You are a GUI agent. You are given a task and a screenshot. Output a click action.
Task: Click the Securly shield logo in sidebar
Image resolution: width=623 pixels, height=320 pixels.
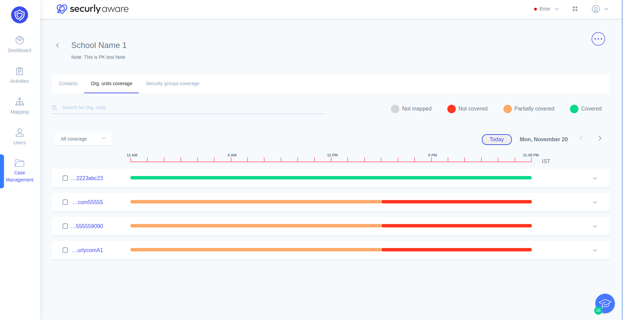coord(20,15)
